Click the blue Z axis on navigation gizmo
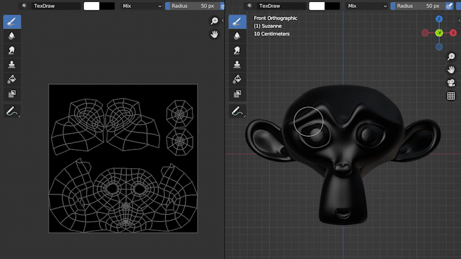 pyautogui.click(x=439, y=19)
